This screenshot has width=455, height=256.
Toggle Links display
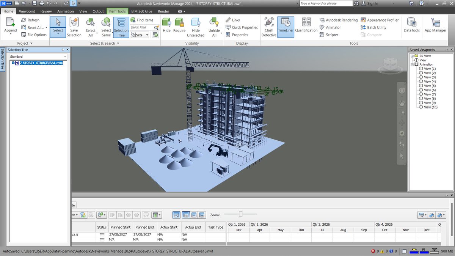[232, 20]
